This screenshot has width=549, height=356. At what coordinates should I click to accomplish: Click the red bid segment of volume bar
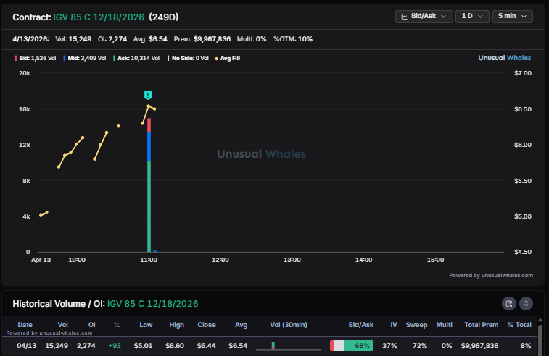[149, 125]
